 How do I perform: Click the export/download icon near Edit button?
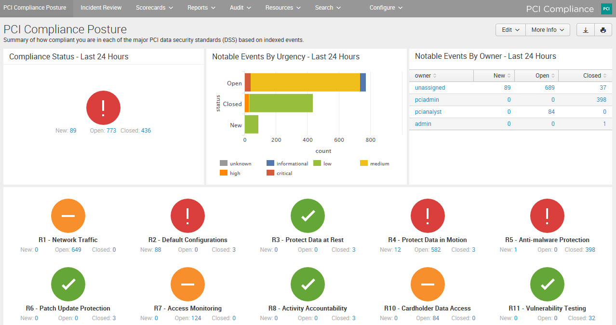[x=585, y=29]
